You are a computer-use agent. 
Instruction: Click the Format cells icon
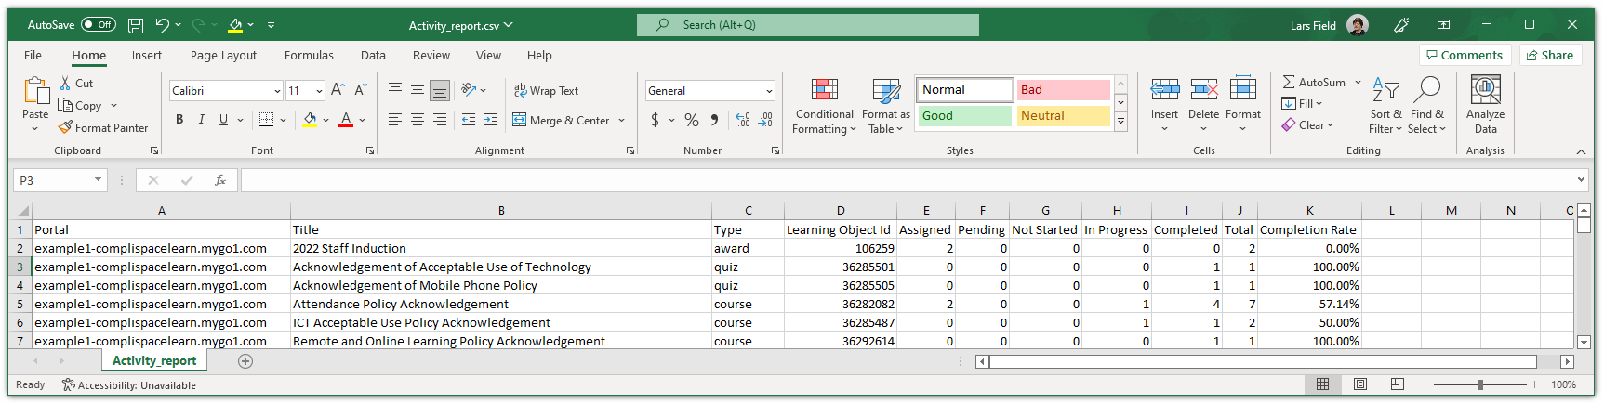[x=1243, y=90]
